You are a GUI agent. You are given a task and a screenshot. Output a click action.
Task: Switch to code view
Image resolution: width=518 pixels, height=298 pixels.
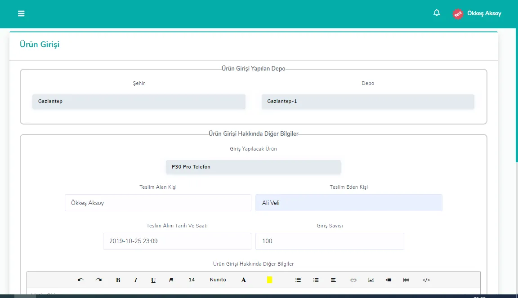click(426, 280)
